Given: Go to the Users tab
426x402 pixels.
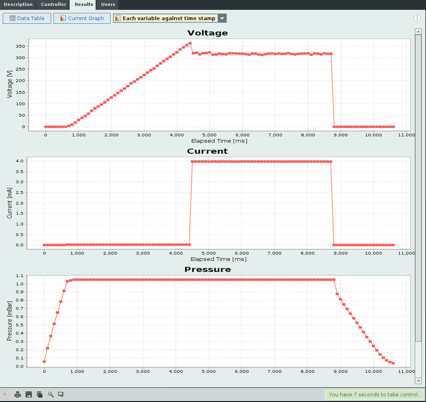Looking at the screenshot, I should [108, 4].
